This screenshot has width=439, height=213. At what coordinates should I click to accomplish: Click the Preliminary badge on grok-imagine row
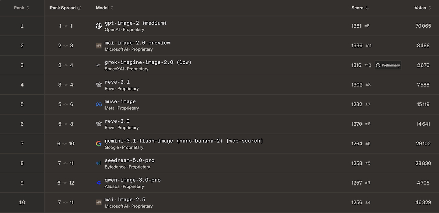(x=388, y=65)
